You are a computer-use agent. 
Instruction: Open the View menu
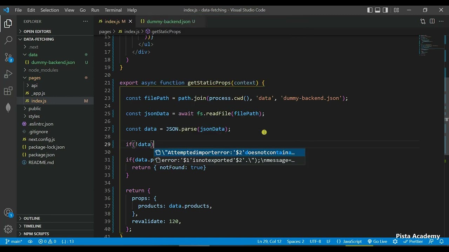coord(69,10)
